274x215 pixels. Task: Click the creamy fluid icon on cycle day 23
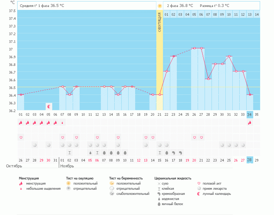(x=174, y=152)
